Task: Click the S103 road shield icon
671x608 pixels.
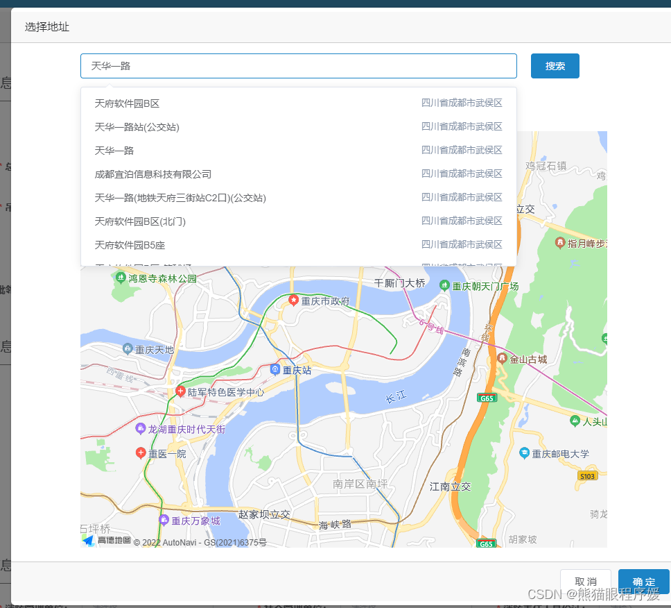Action: click(587, 476)
